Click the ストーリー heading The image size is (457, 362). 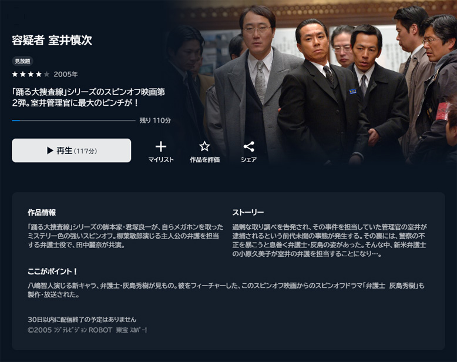(x=248, y=213)
